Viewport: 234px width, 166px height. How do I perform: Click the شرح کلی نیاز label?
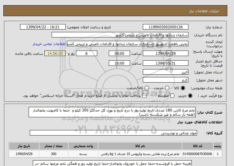click(x=210, y=112)
